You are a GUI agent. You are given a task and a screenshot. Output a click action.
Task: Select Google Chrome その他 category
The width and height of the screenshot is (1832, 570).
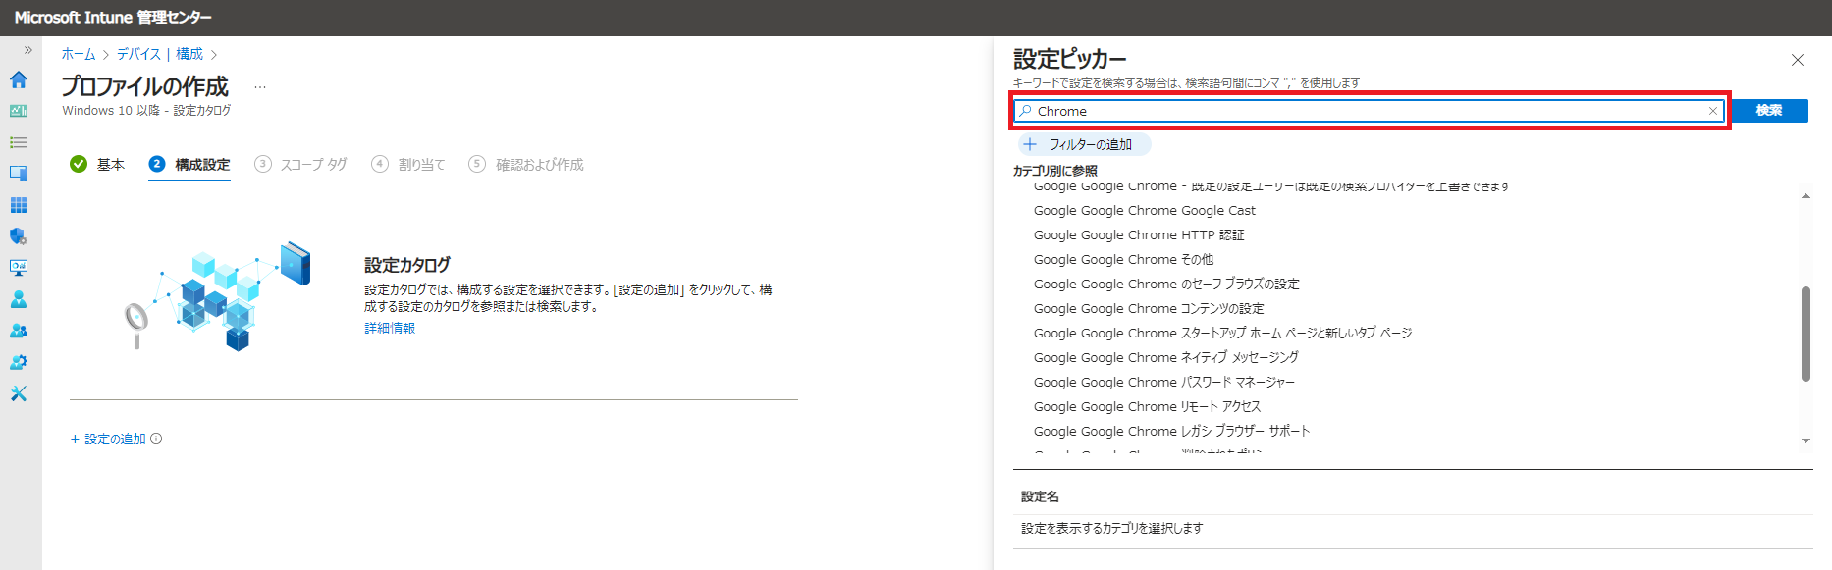pyautogui.click(x=1124, y=259)
